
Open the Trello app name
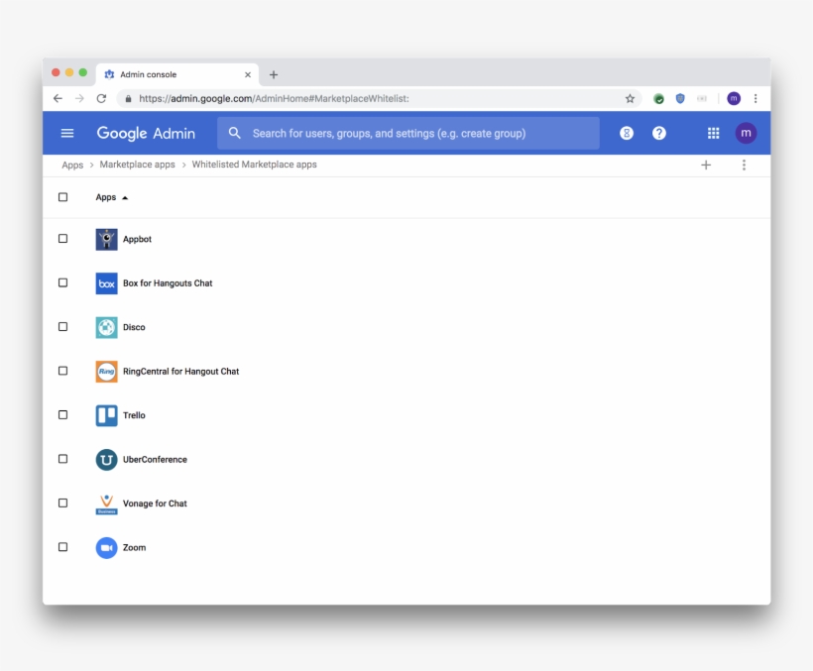(134, 415)
